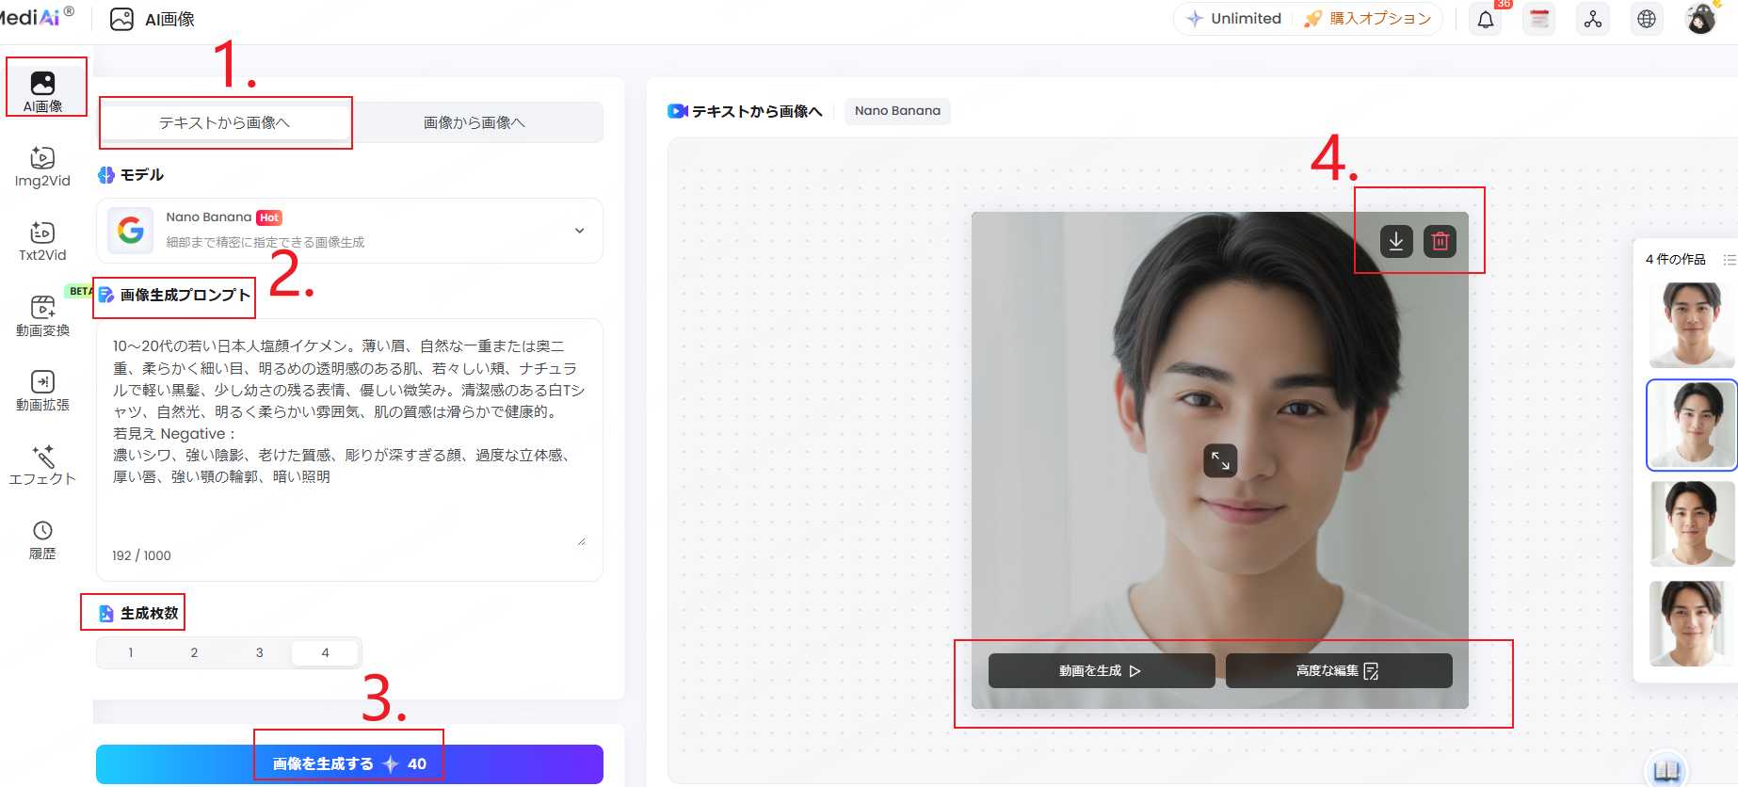This screenshot has height=787, width=1738.
Task: Click the list icon beside 4件の作品
Action: click(1729, 259)
